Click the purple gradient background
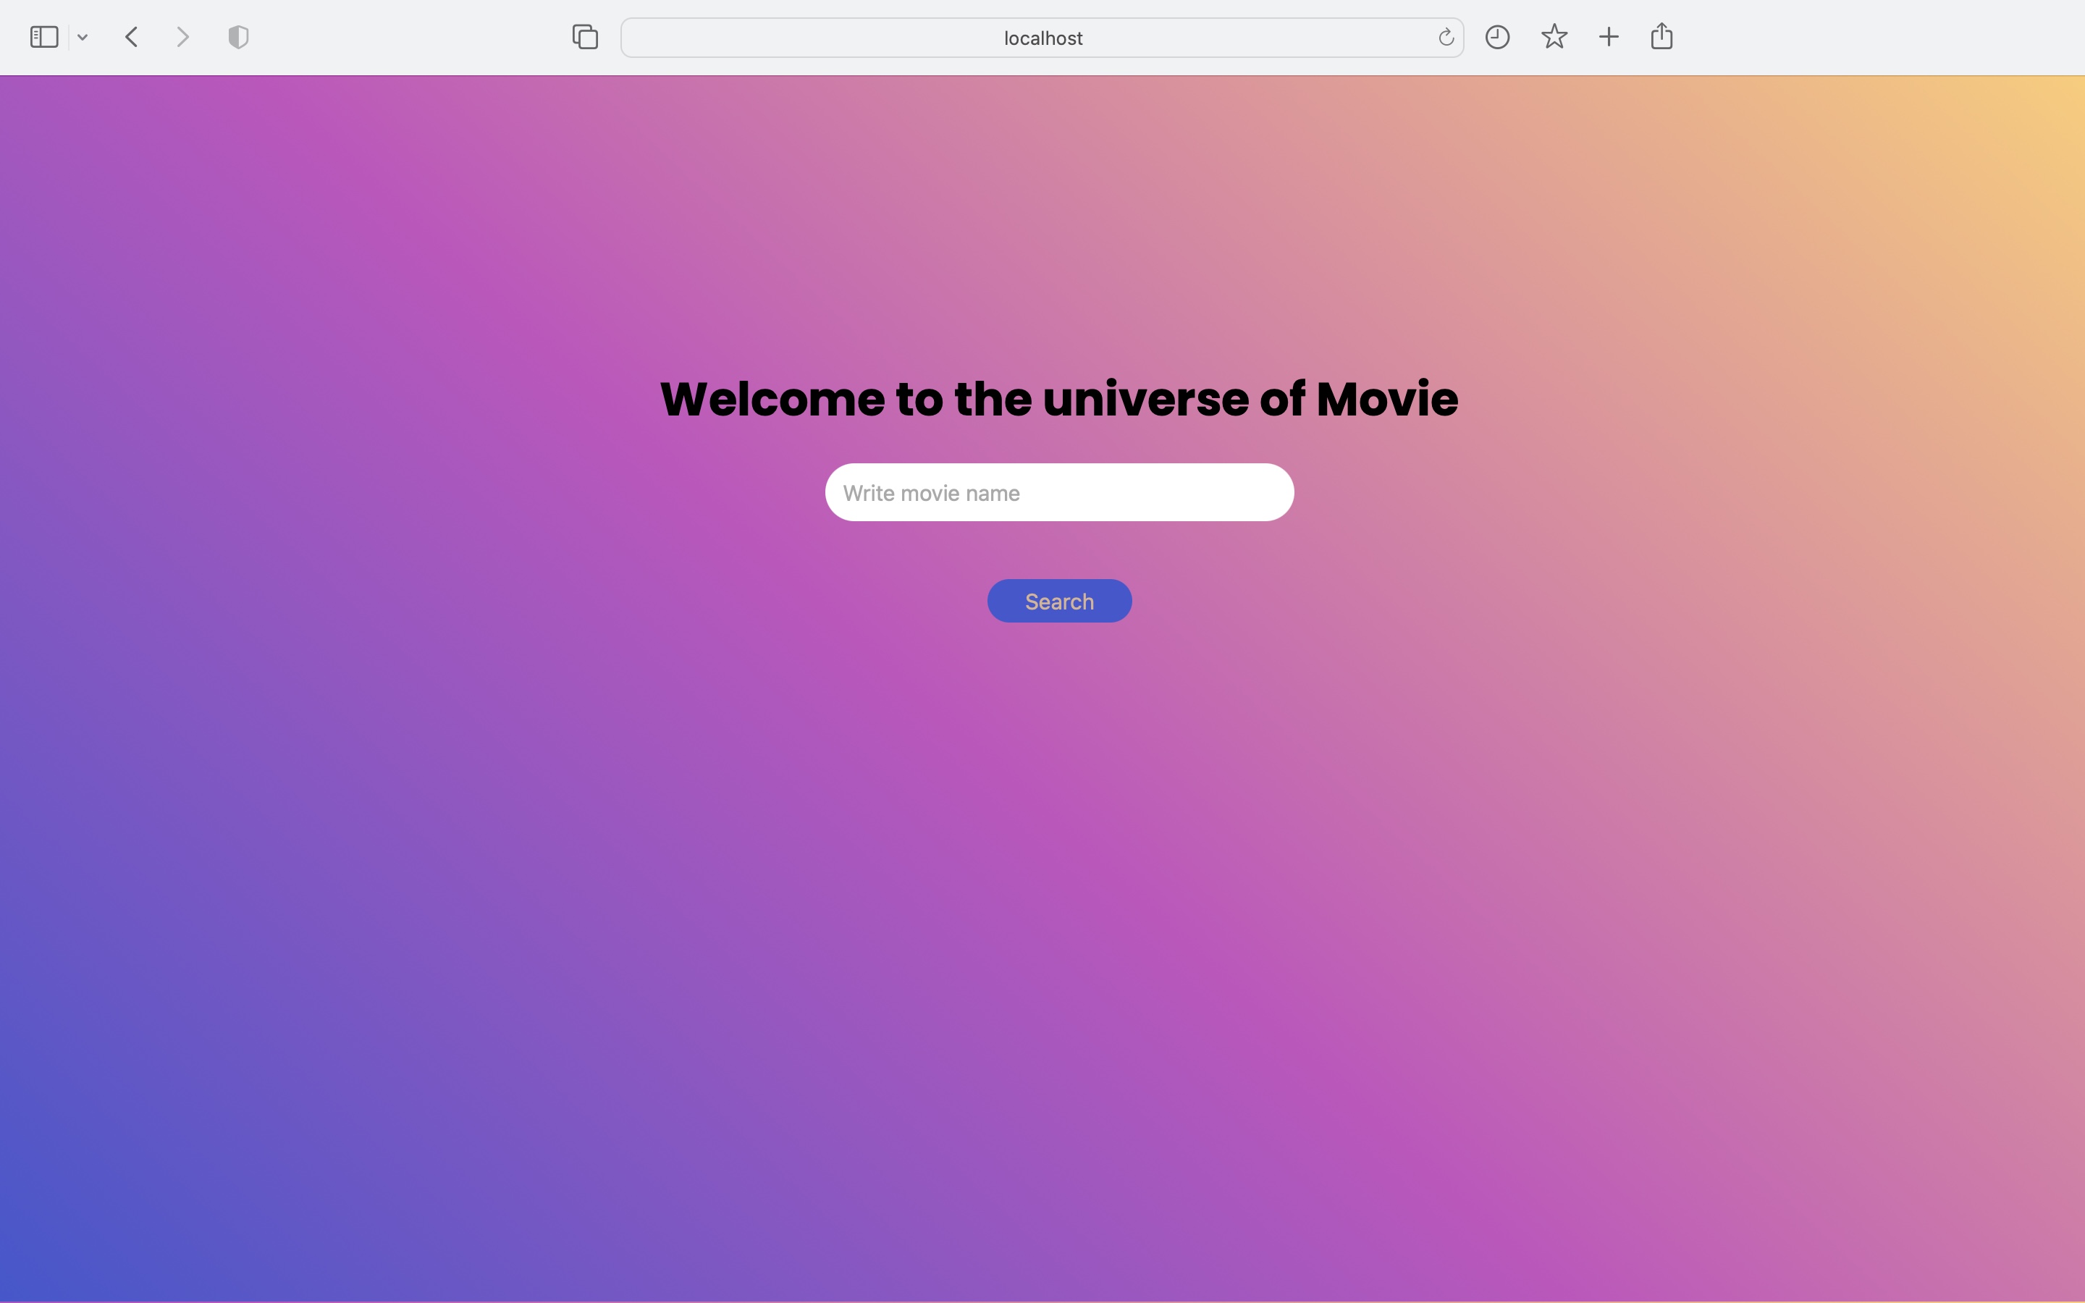 coord(345,948)
